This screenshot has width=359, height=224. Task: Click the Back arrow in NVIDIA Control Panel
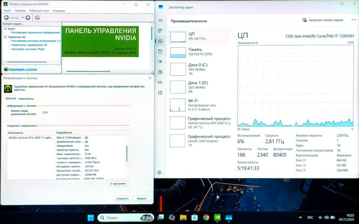coord(6,18)
